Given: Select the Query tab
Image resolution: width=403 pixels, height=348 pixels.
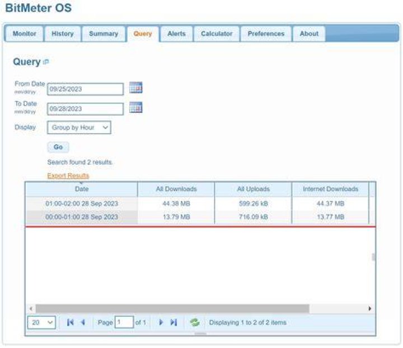Looking at the screenshot, I should (143, 34).
